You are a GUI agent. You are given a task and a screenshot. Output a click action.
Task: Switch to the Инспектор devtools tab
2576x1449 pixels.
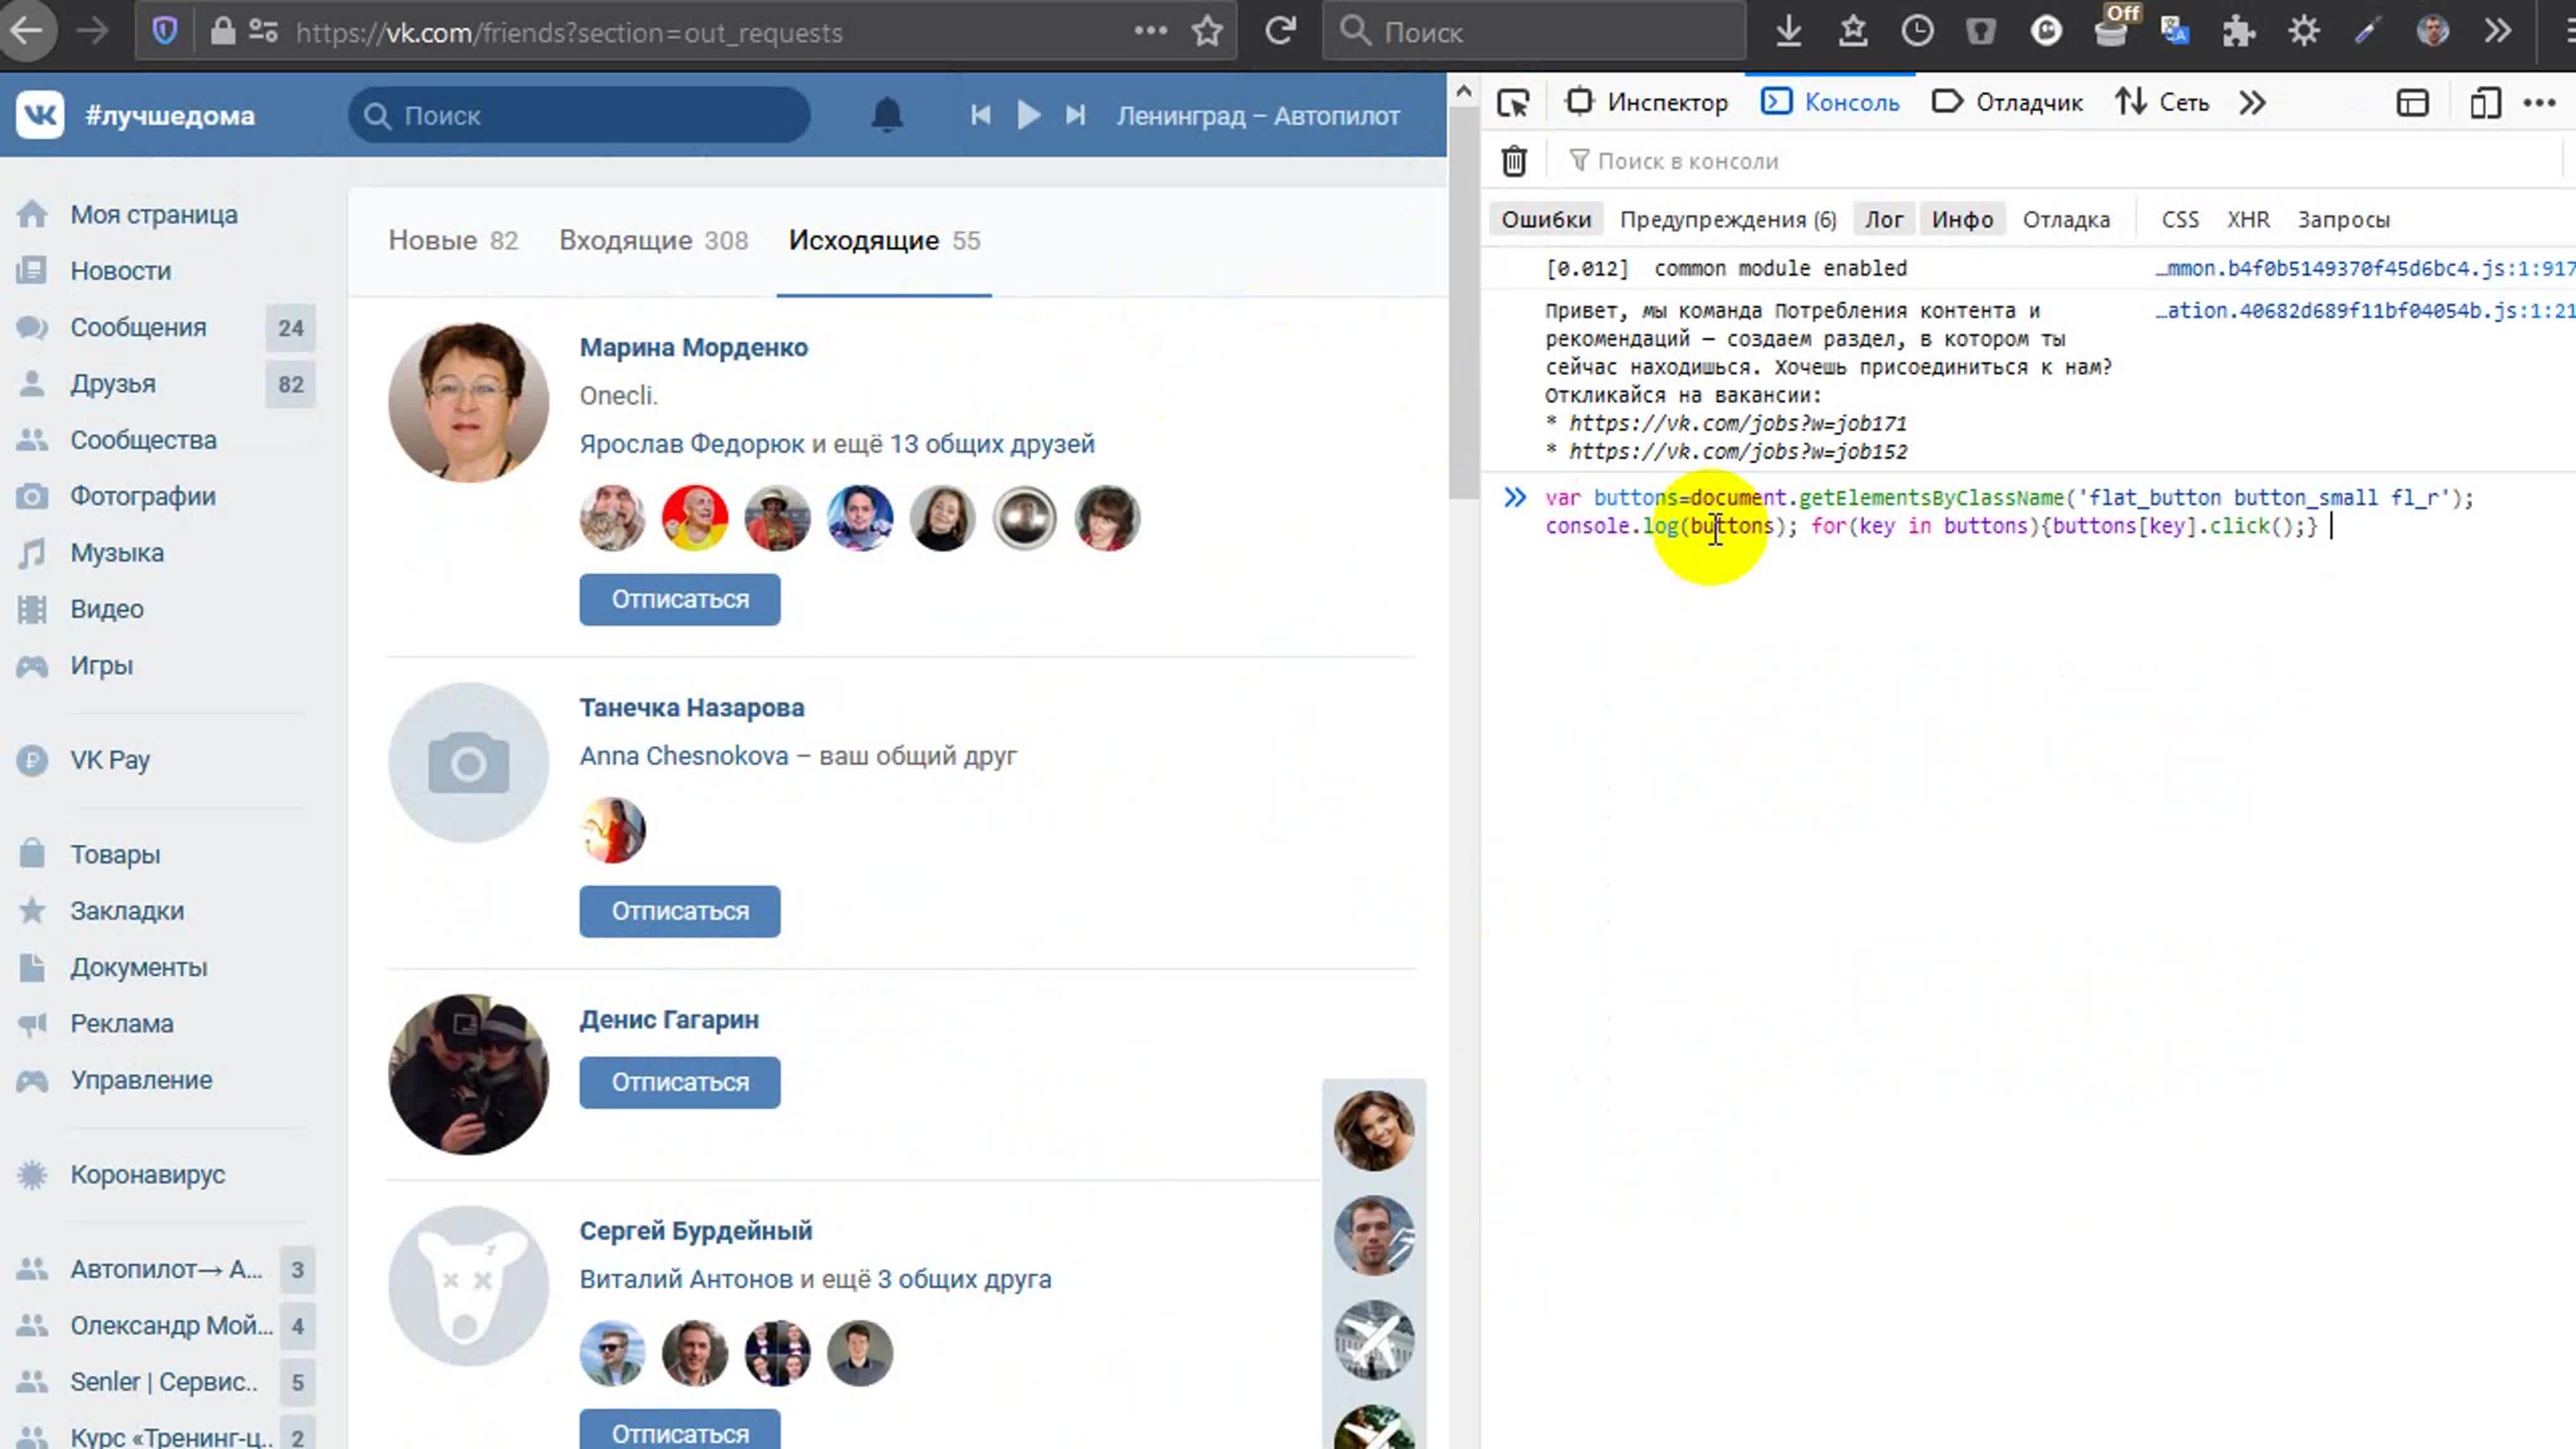[x=1647, y=102]
